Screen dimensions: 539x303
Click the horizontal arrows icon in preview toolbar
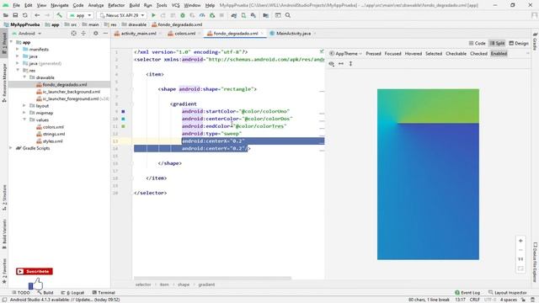click(x=341, y=64)
